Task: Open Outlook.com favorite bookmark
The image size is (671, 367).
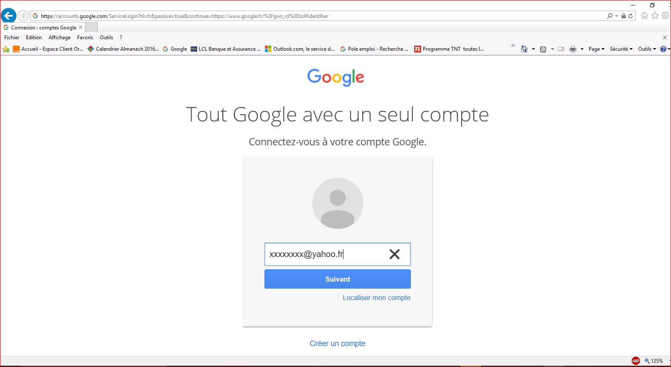Action: tap(300, 49)
